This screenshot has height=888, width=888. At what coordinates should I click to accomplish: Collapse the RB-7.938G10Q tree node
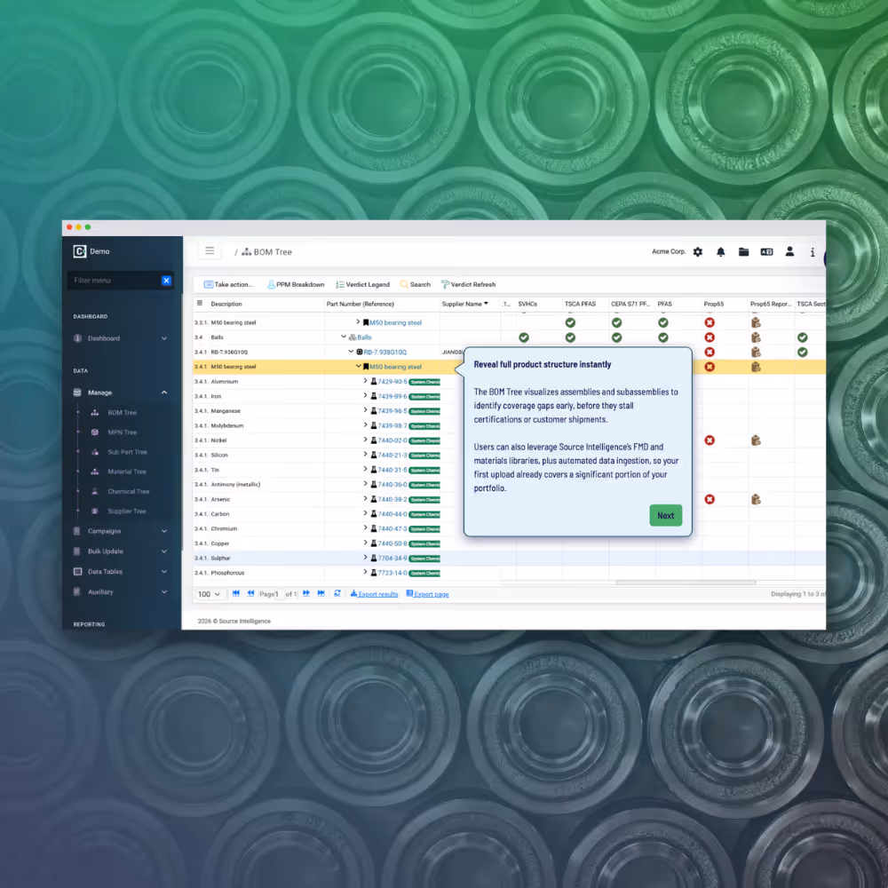pyautogui.click(x=351, y=352)
